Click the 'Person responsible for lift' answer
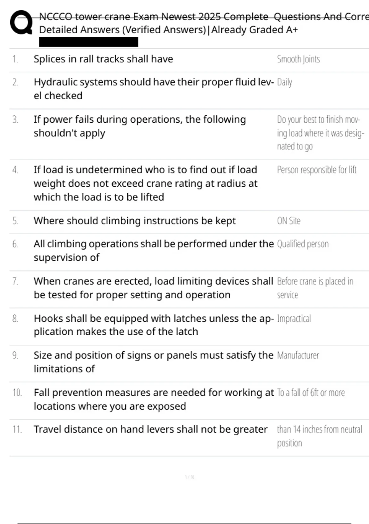The width and height of the screenshot is (369, 524). [x=316, y=170]
